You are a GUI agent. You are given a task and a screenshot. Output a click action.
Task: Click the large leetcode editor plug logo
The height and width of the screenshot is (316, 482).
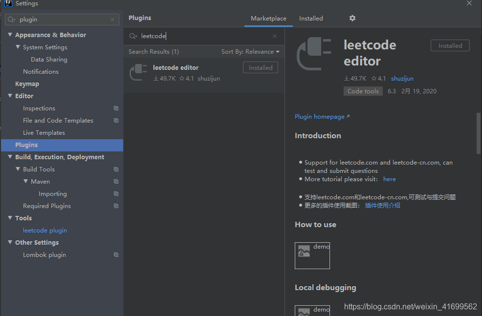314,54
